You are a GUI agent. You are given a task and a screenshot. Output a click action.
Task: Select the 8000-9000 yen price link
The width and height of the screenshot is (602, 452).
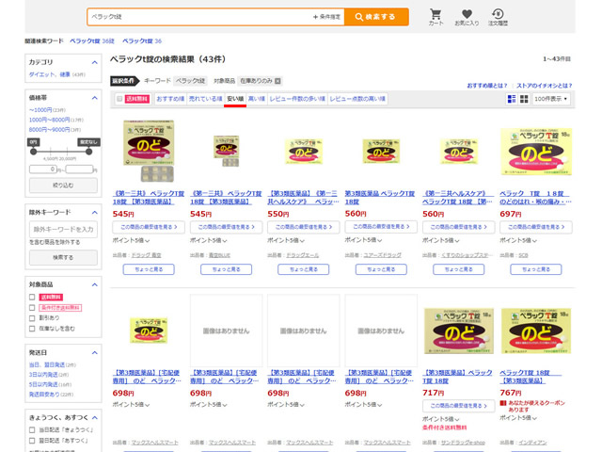click(x=50, y=130)
